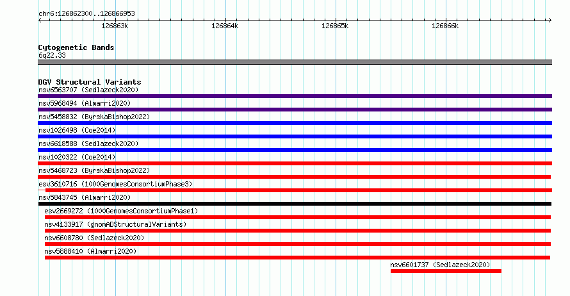Open the nsv6608780 (Sedlazeck2020) label
The width and height of the screenshot is (570, 296).
point(94,238)
